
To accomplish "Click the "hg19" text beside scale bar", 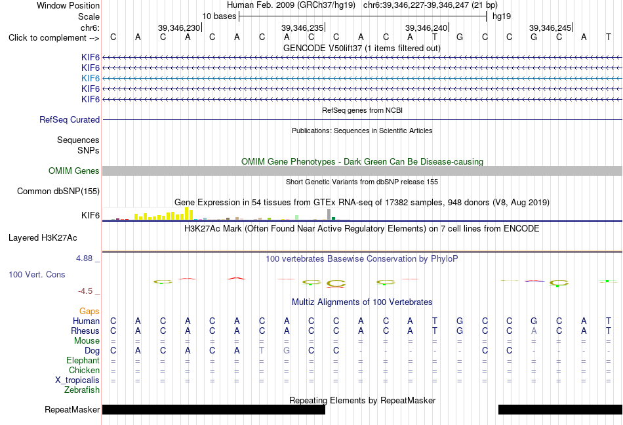I will (502, 16).
